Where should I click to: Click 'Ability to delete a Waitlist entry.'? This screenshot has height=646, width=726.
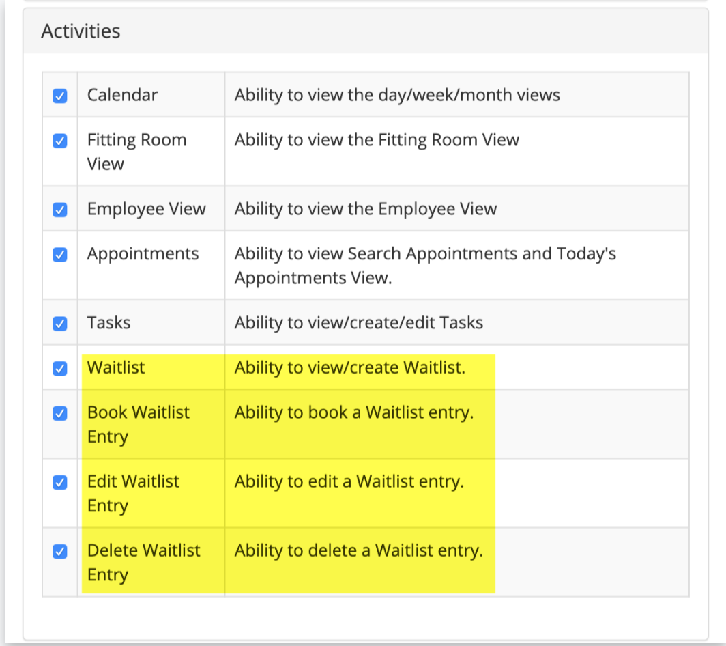(x=359, y=550)
